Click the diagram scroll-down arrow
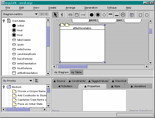This screenshot has width=155, height=118. (150, 63)
